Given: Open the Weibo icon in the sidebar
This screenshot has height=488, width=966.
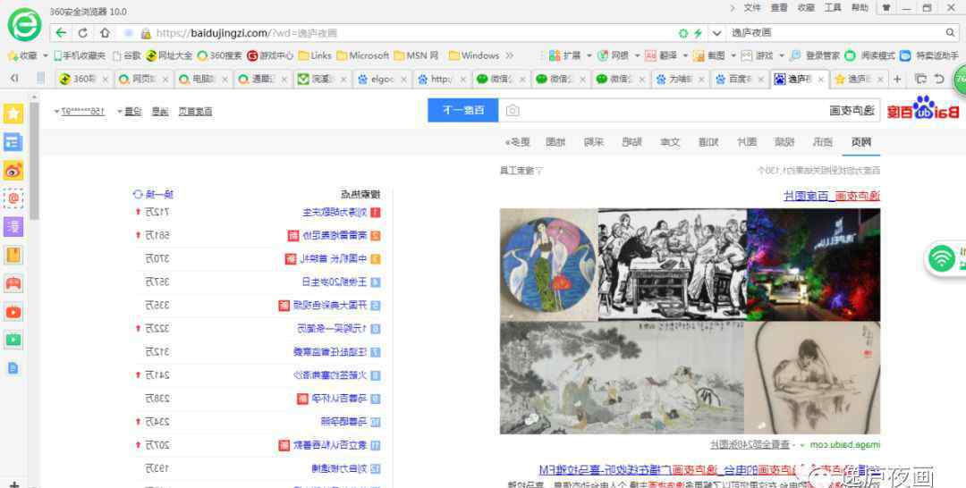Looking at the screenshot, I should (x=13, y=171).
